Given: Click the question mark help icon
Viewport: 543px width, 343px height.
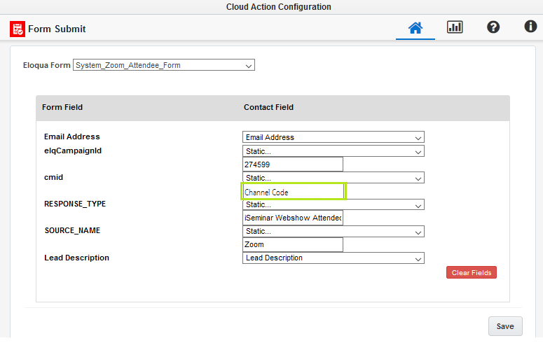Looking at the screenshot, I should (493, 28).
